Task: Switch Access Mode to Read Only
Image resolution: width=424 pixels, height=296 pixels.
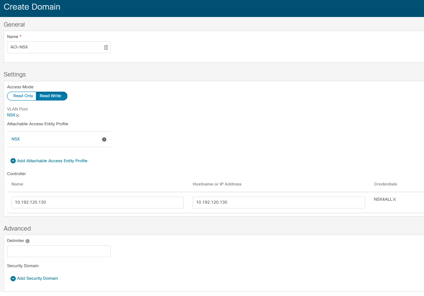Action: 23,96
